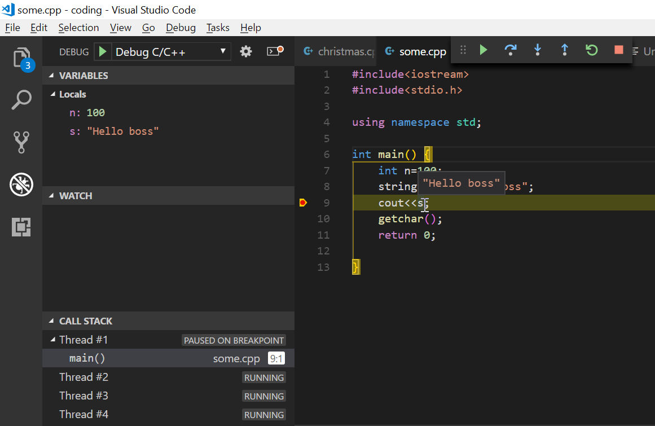The height and width of the screenshot is (426, 655).
Task: Click Step Into in debug toolbar
Action: 538,50
